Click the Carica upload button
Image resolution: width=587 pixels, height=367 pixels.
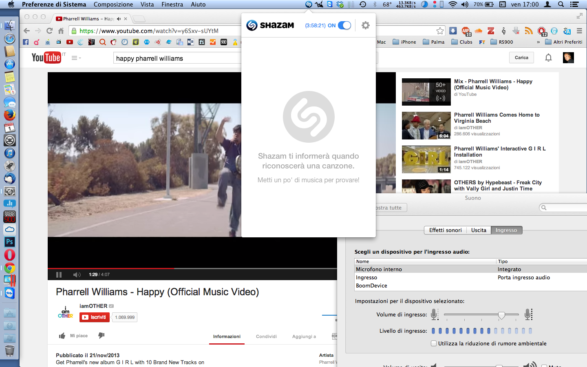pos(521,57)
